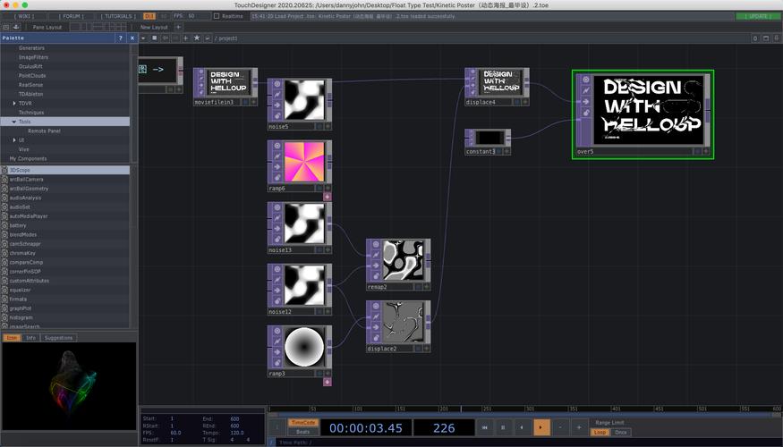The image size is (783, 447).
Task: Click the 3D scope preview thumbnail
Action: (70, 385)
